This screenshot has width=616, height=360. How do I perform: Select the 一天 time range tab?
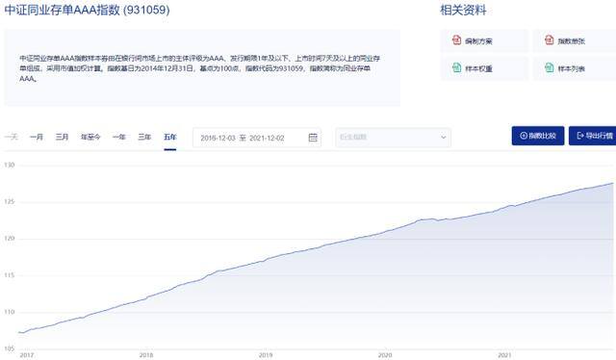[x=12, y=137]
